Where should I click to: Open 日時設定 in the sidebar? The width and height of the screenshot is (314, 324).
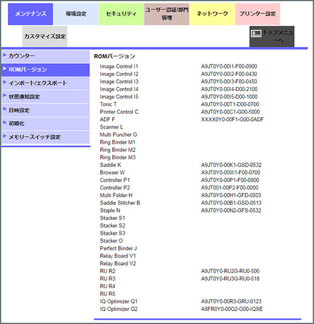(46, 110)
